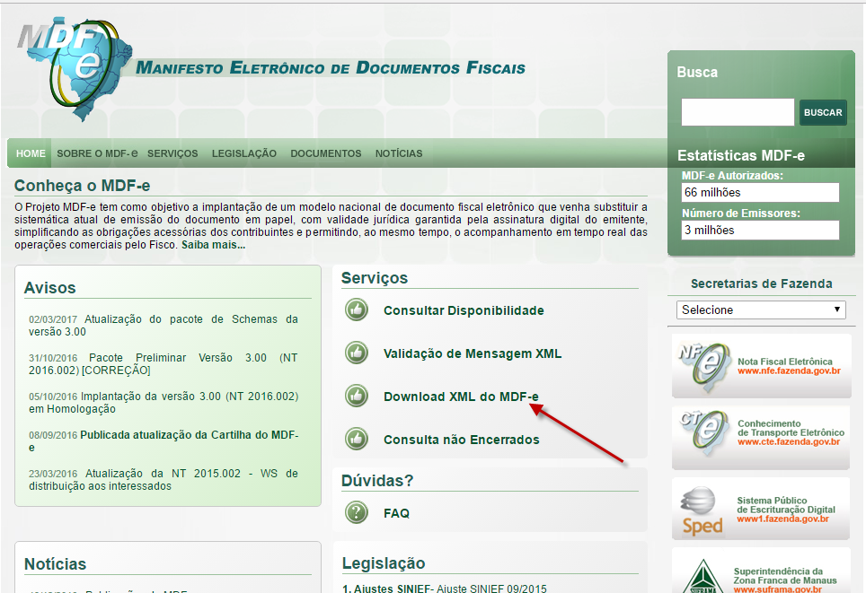Open Validação de Mensagem XML link

tap(473, 353)
